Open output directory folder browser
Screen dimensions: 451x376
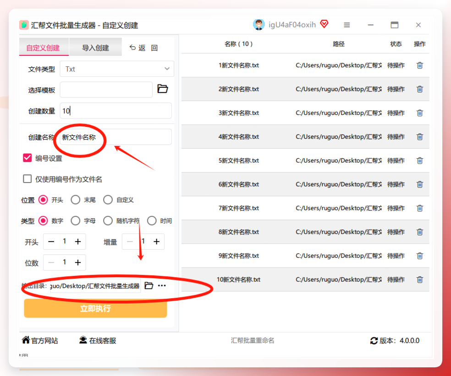coord(148,285)
